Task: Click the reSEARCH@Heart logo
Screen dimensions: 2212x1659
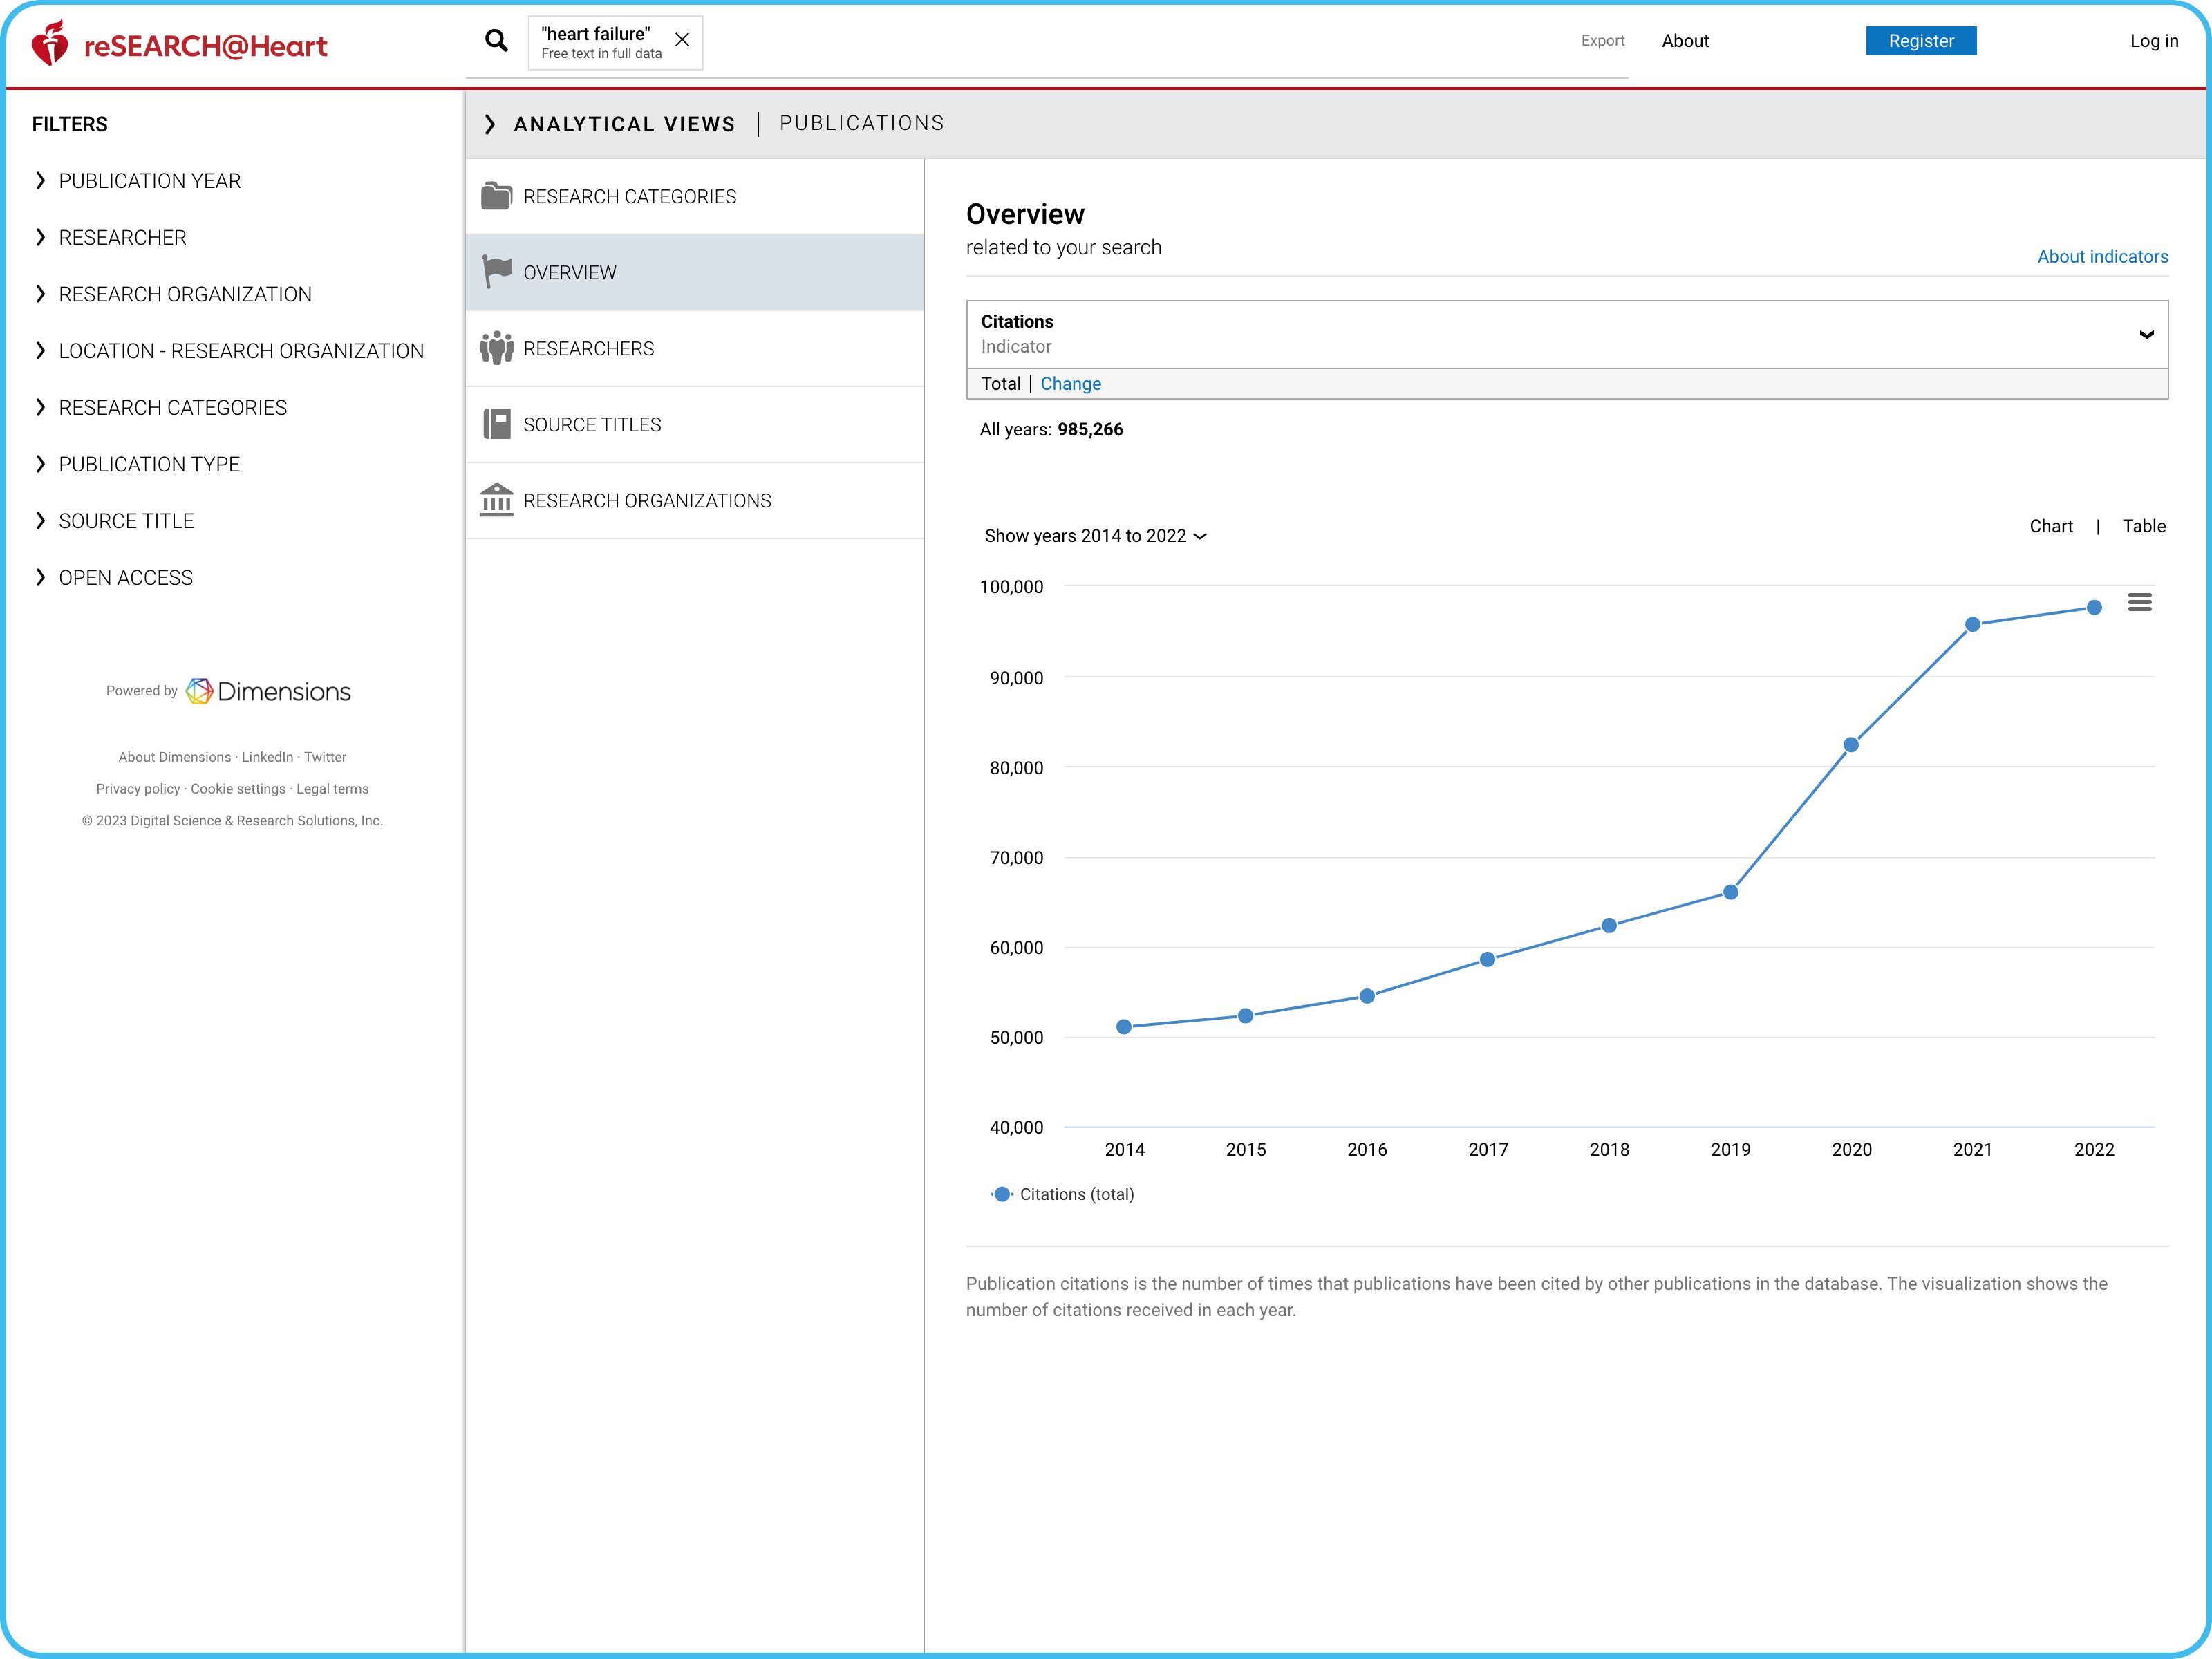Action: [180, 45]
